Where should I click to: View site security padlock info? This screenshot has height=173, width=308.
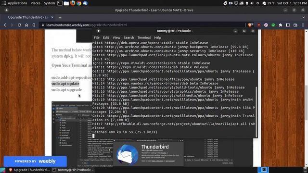pos(43,25)
